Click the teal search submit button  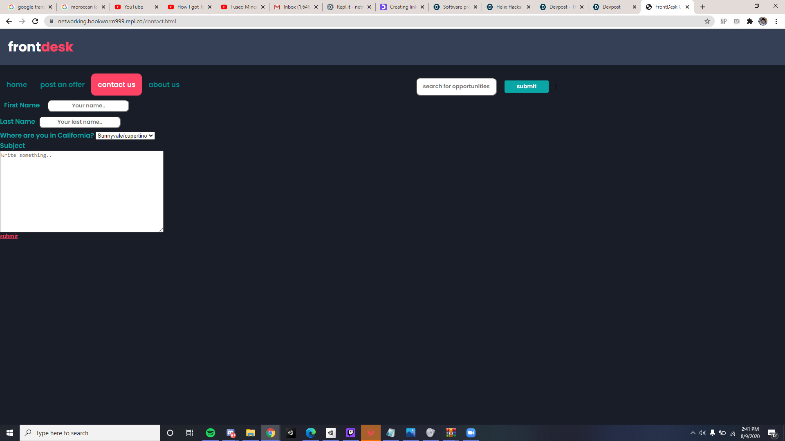(x=526, y=87)
